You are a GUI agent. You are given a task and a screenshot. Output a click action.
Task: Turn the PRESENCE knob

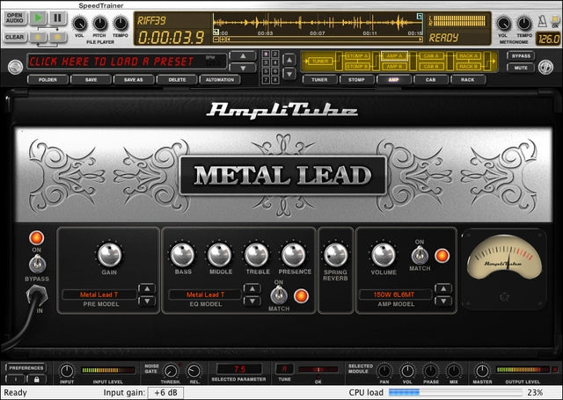pyautogui.click(x=294, y=254)
